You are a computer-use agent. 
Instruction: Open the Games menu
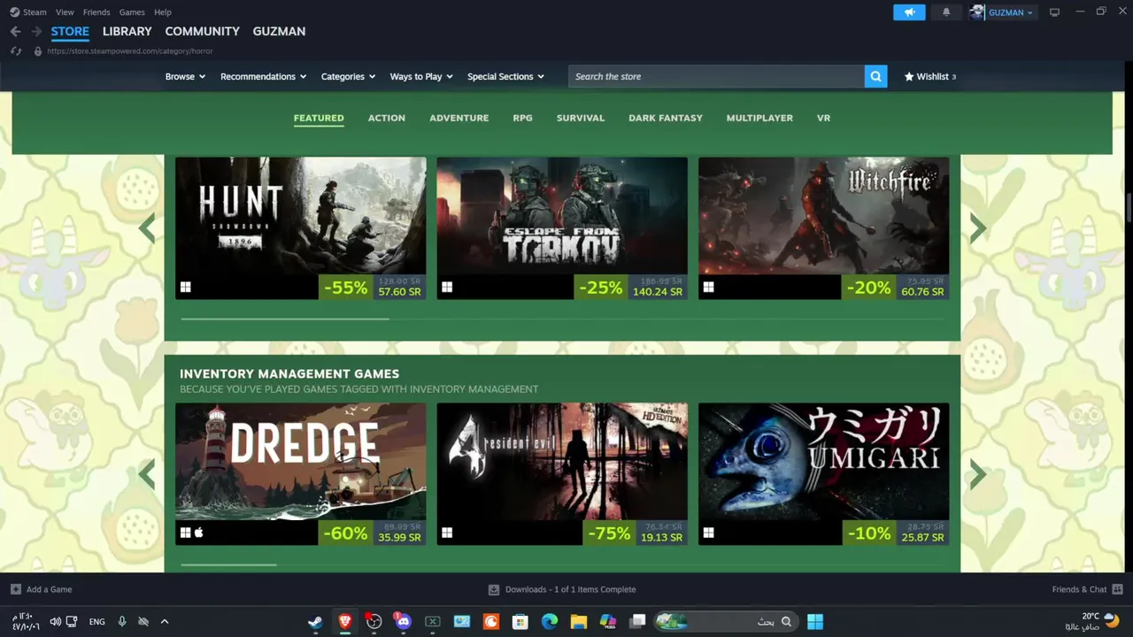coord(132,12)
